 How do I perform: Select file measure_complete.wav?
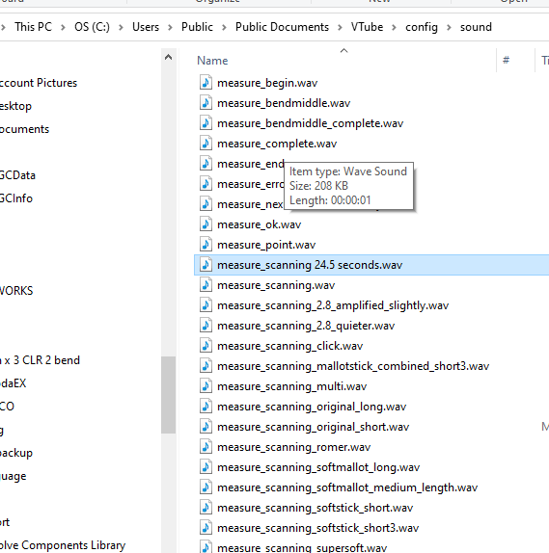pos(277,144)
